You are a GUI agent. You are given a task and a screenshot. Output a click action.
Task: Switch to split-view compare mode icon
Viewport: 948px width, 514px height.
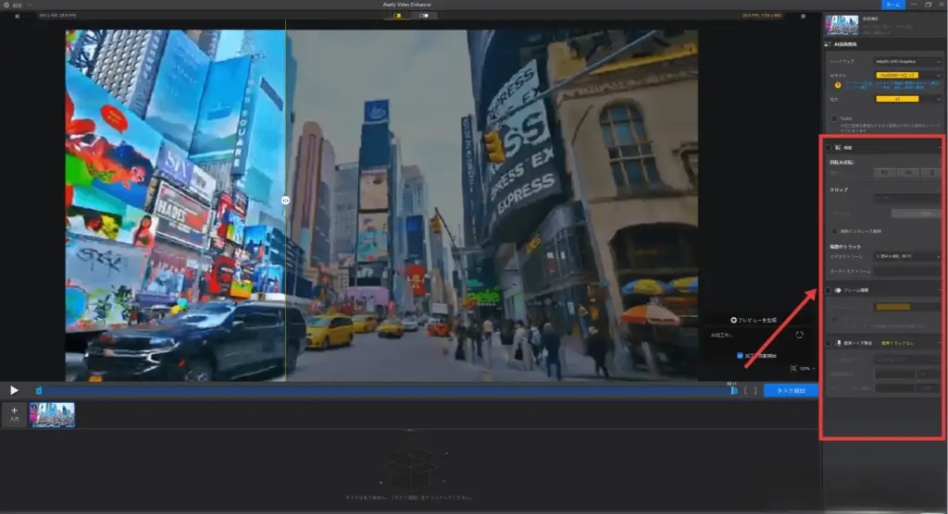[397, 15]
